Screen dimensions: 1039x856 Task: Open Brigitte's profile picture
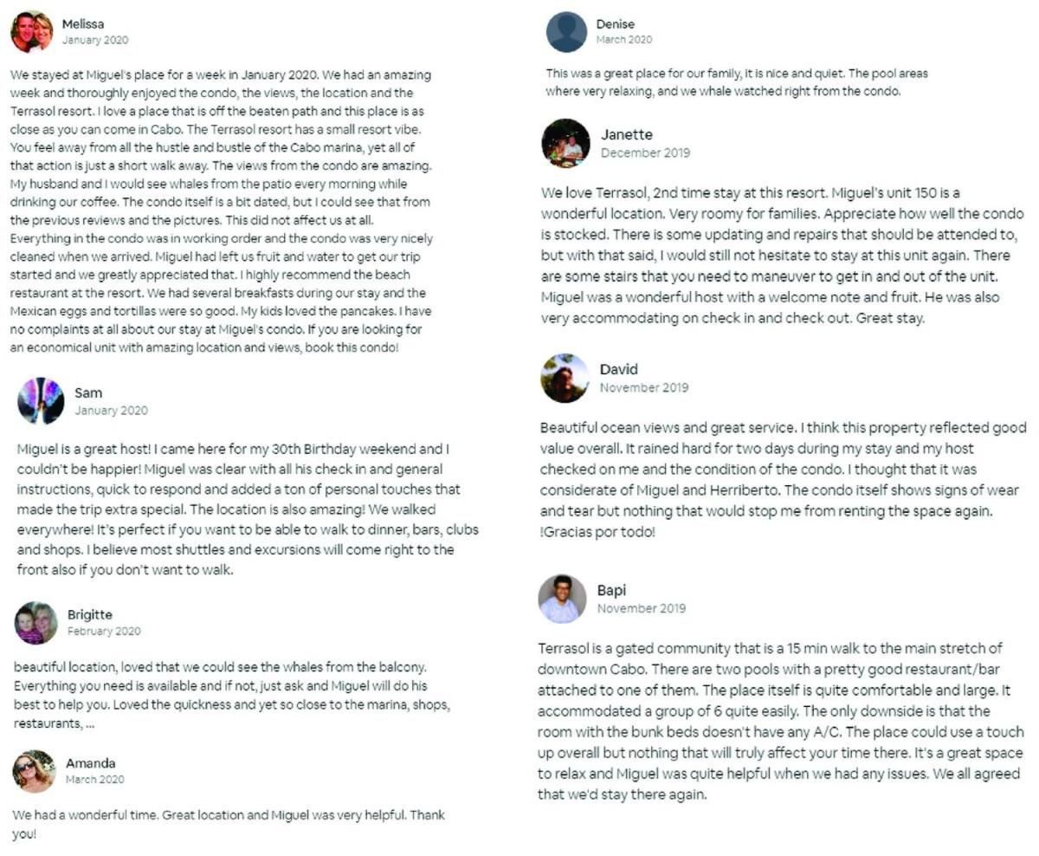tap(36, 623)
